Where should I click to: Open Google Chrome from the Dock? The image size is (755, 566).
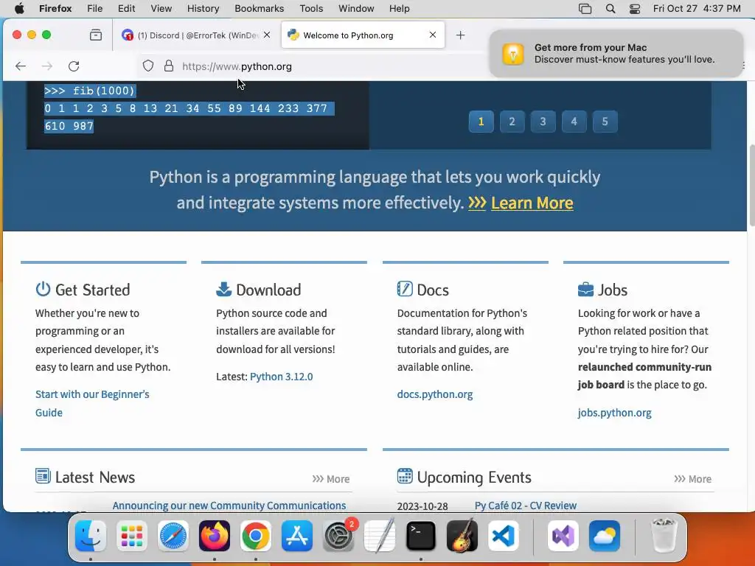click(256, 536)
